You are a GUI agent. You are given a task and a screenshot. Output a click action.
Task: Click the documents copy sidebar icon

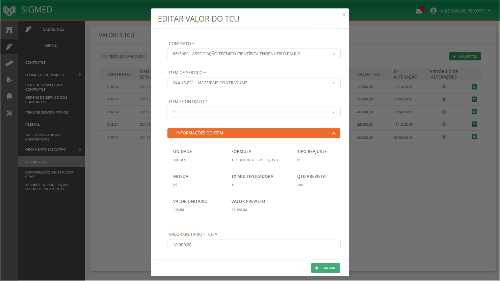9,96
